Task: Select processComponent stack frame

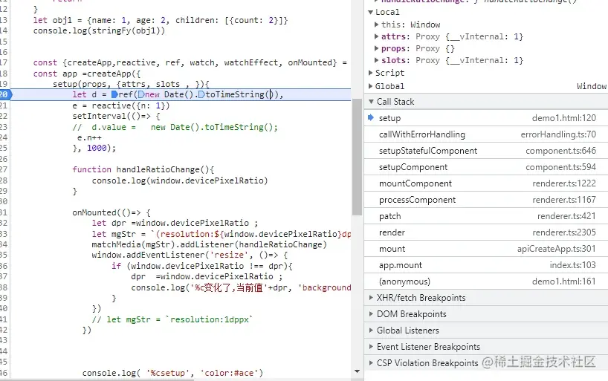Action: (486, 200)
